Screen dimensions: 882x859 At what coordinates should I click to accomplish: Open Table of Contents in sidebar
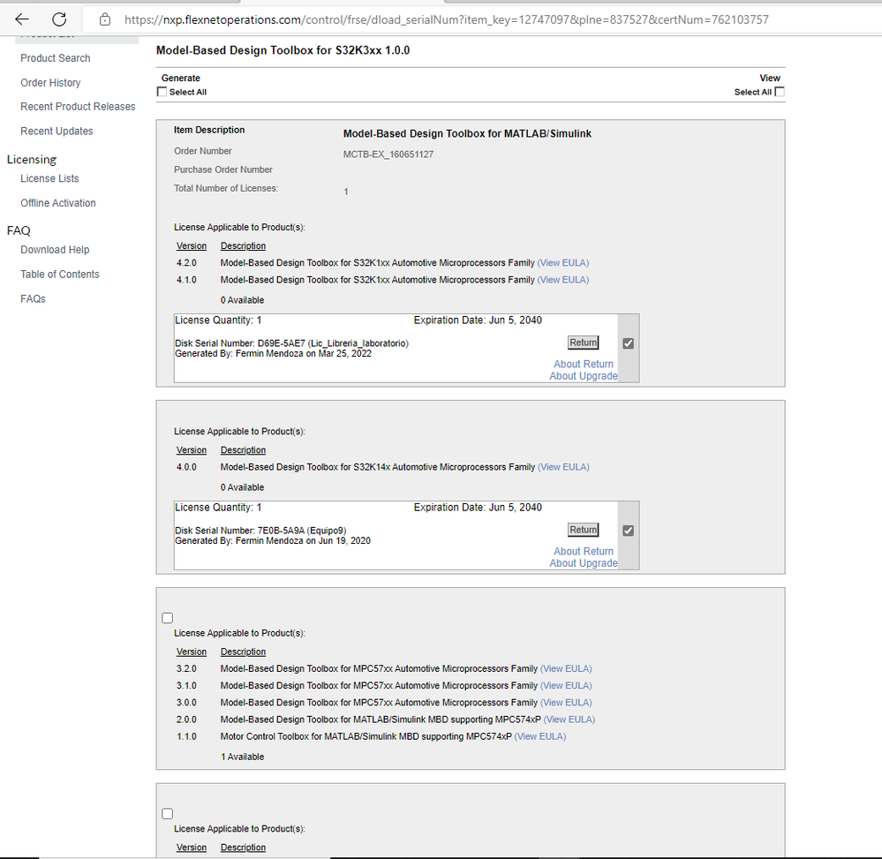tap(60, 275)
